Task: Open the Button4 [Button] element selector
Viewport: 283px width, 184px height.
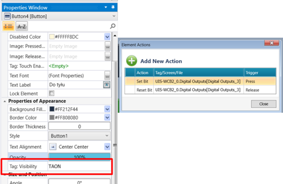Action: coord(60,16)
